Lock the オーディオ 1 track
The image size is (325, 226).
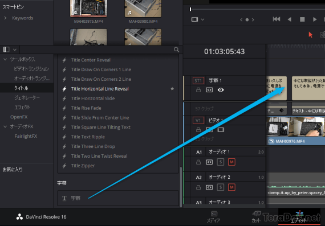(198, 162)
